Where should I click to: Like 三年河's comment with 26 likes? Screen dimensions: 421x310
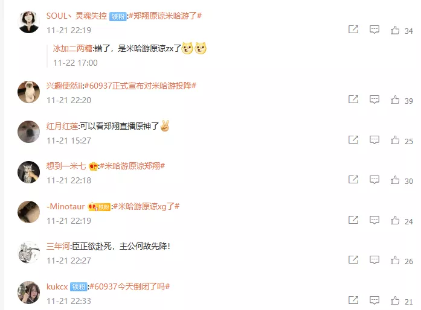(394, 260)
